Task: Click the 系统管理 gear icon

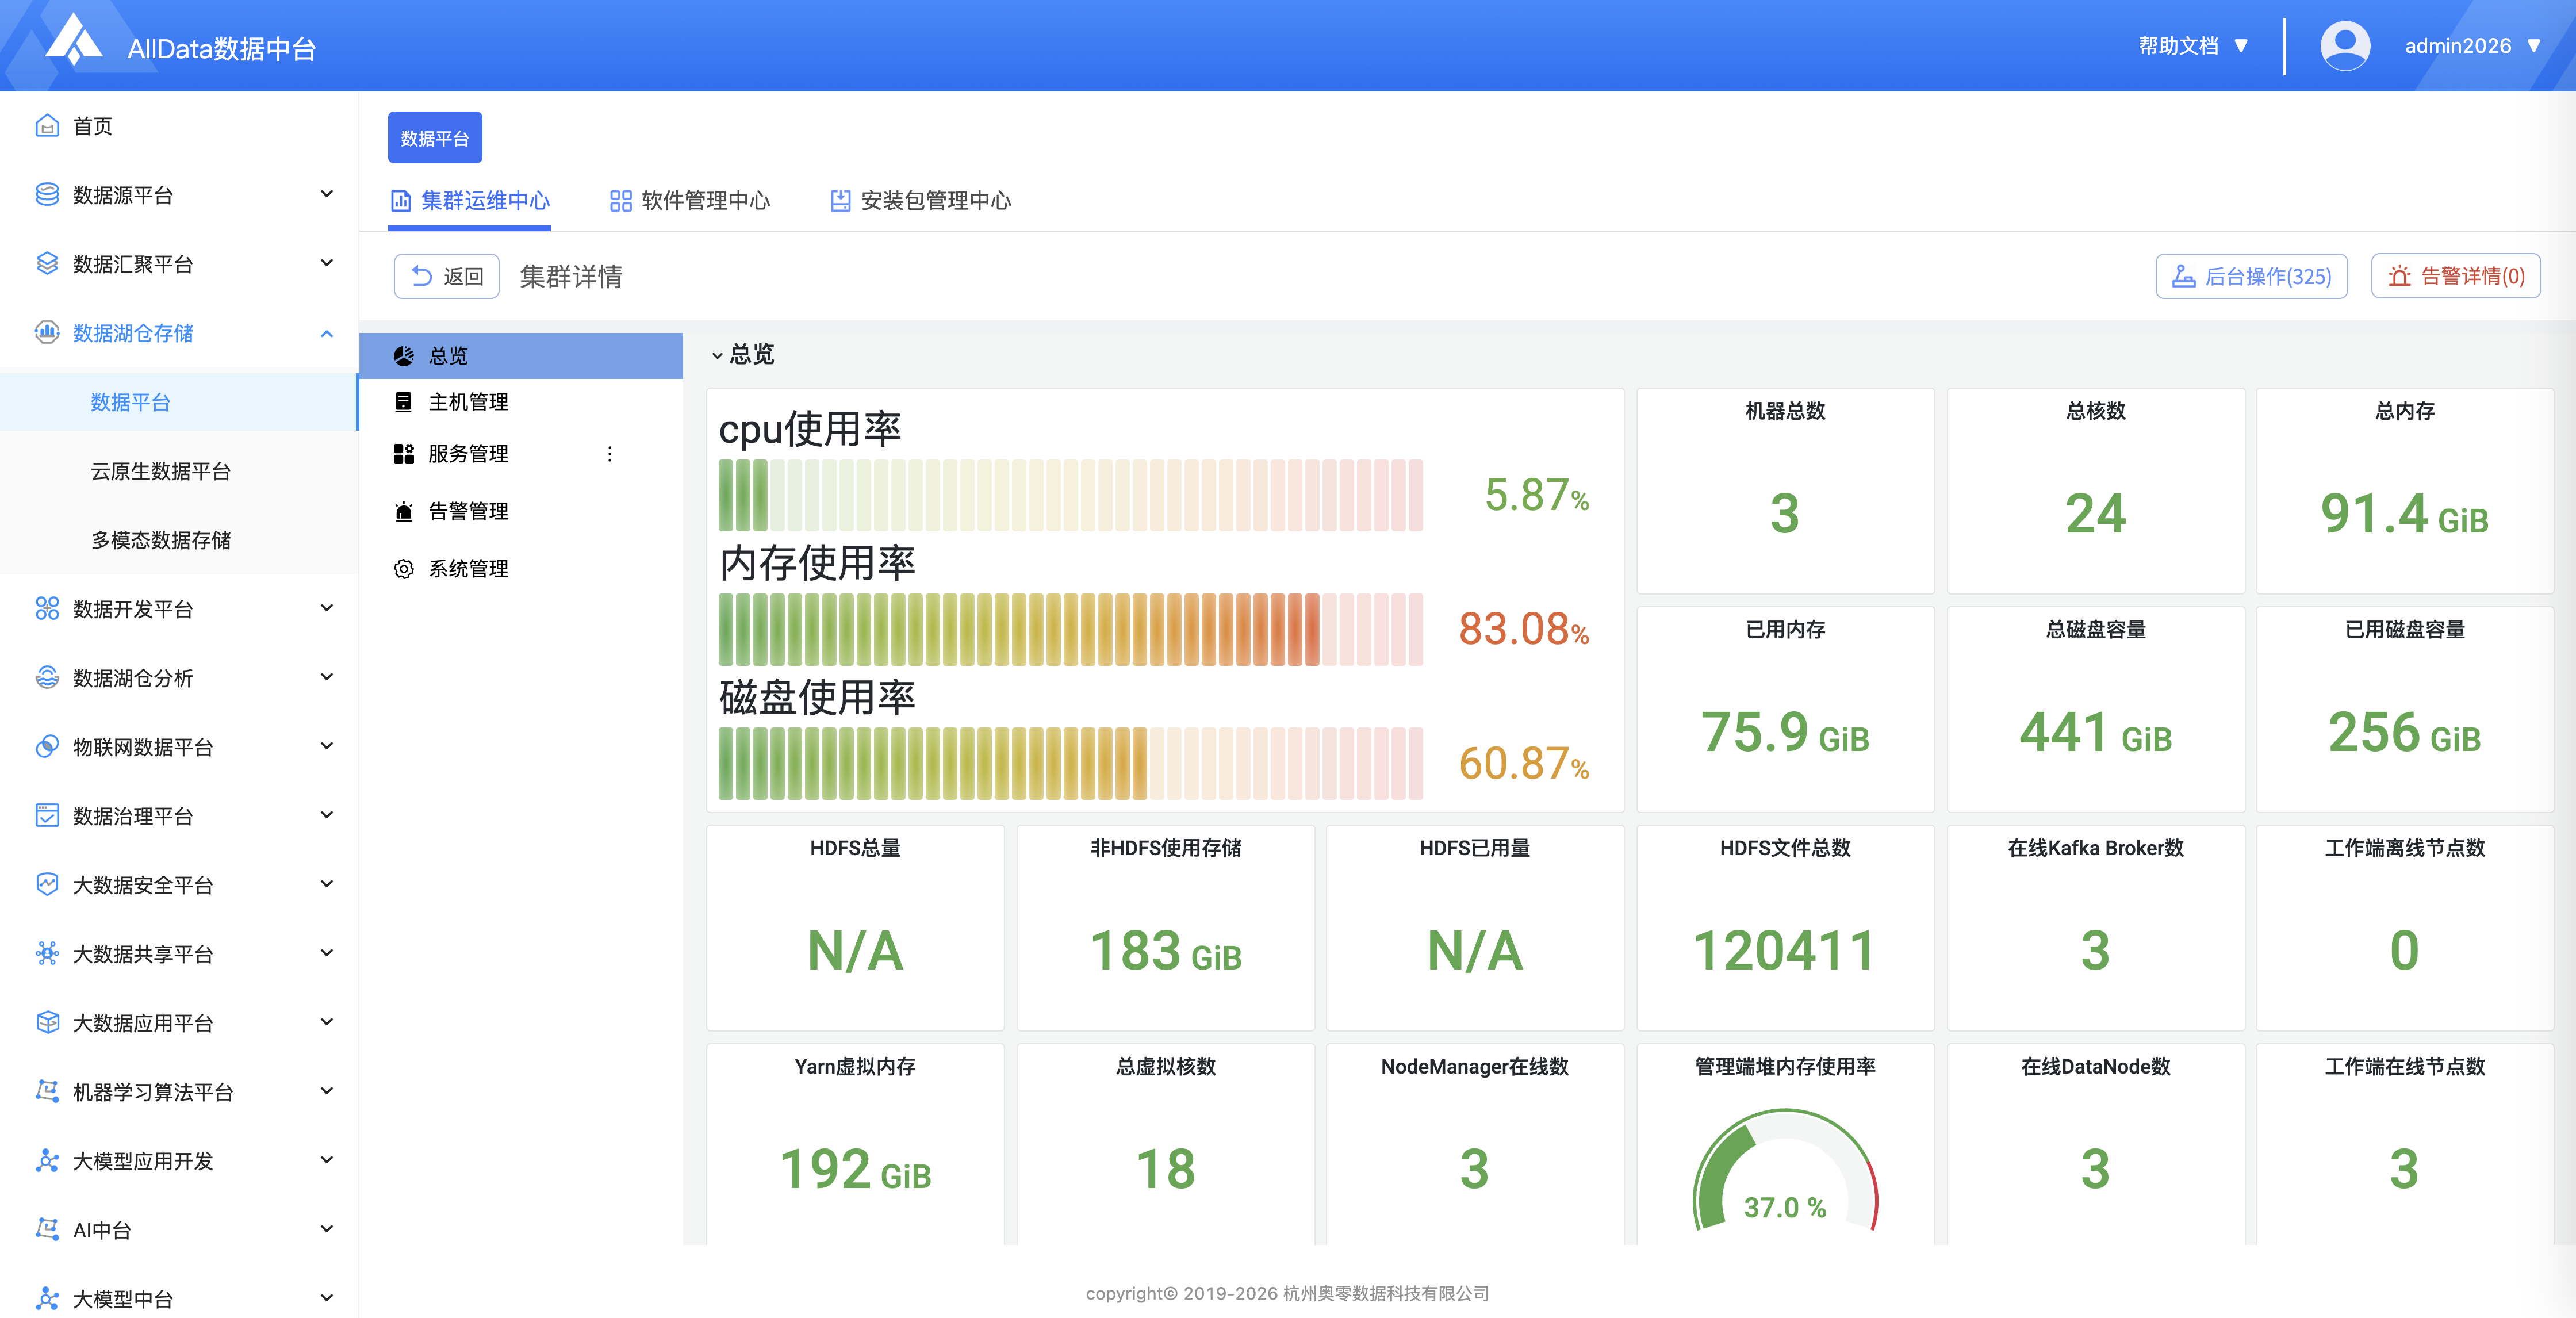Action: click(x=404, y=569)
